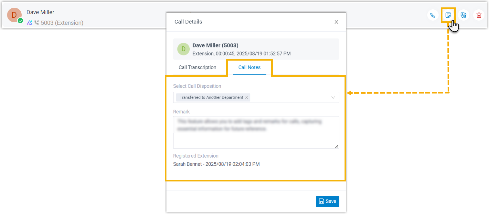Click the small call-type icon before 5003

pyautogui.click(x=37, y=23)
